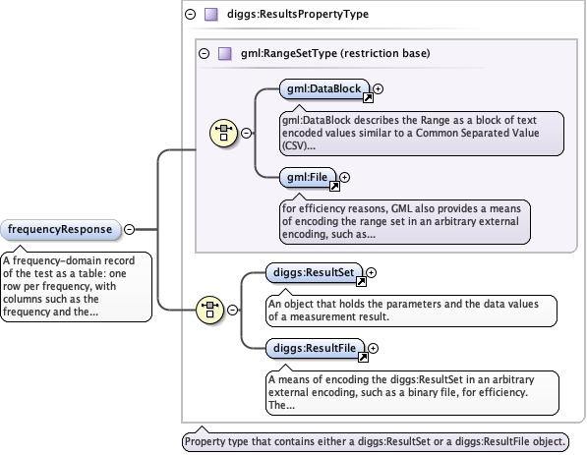Select the purple gml:RangeSetType type icon
This screenshot has height=455, width=587.
coord(224,53)
